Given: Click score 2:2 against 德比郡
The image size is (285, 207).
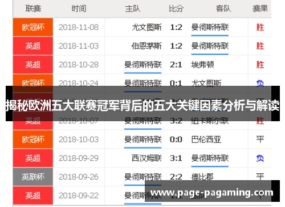Looking at the screenshot, I should 176,177.
